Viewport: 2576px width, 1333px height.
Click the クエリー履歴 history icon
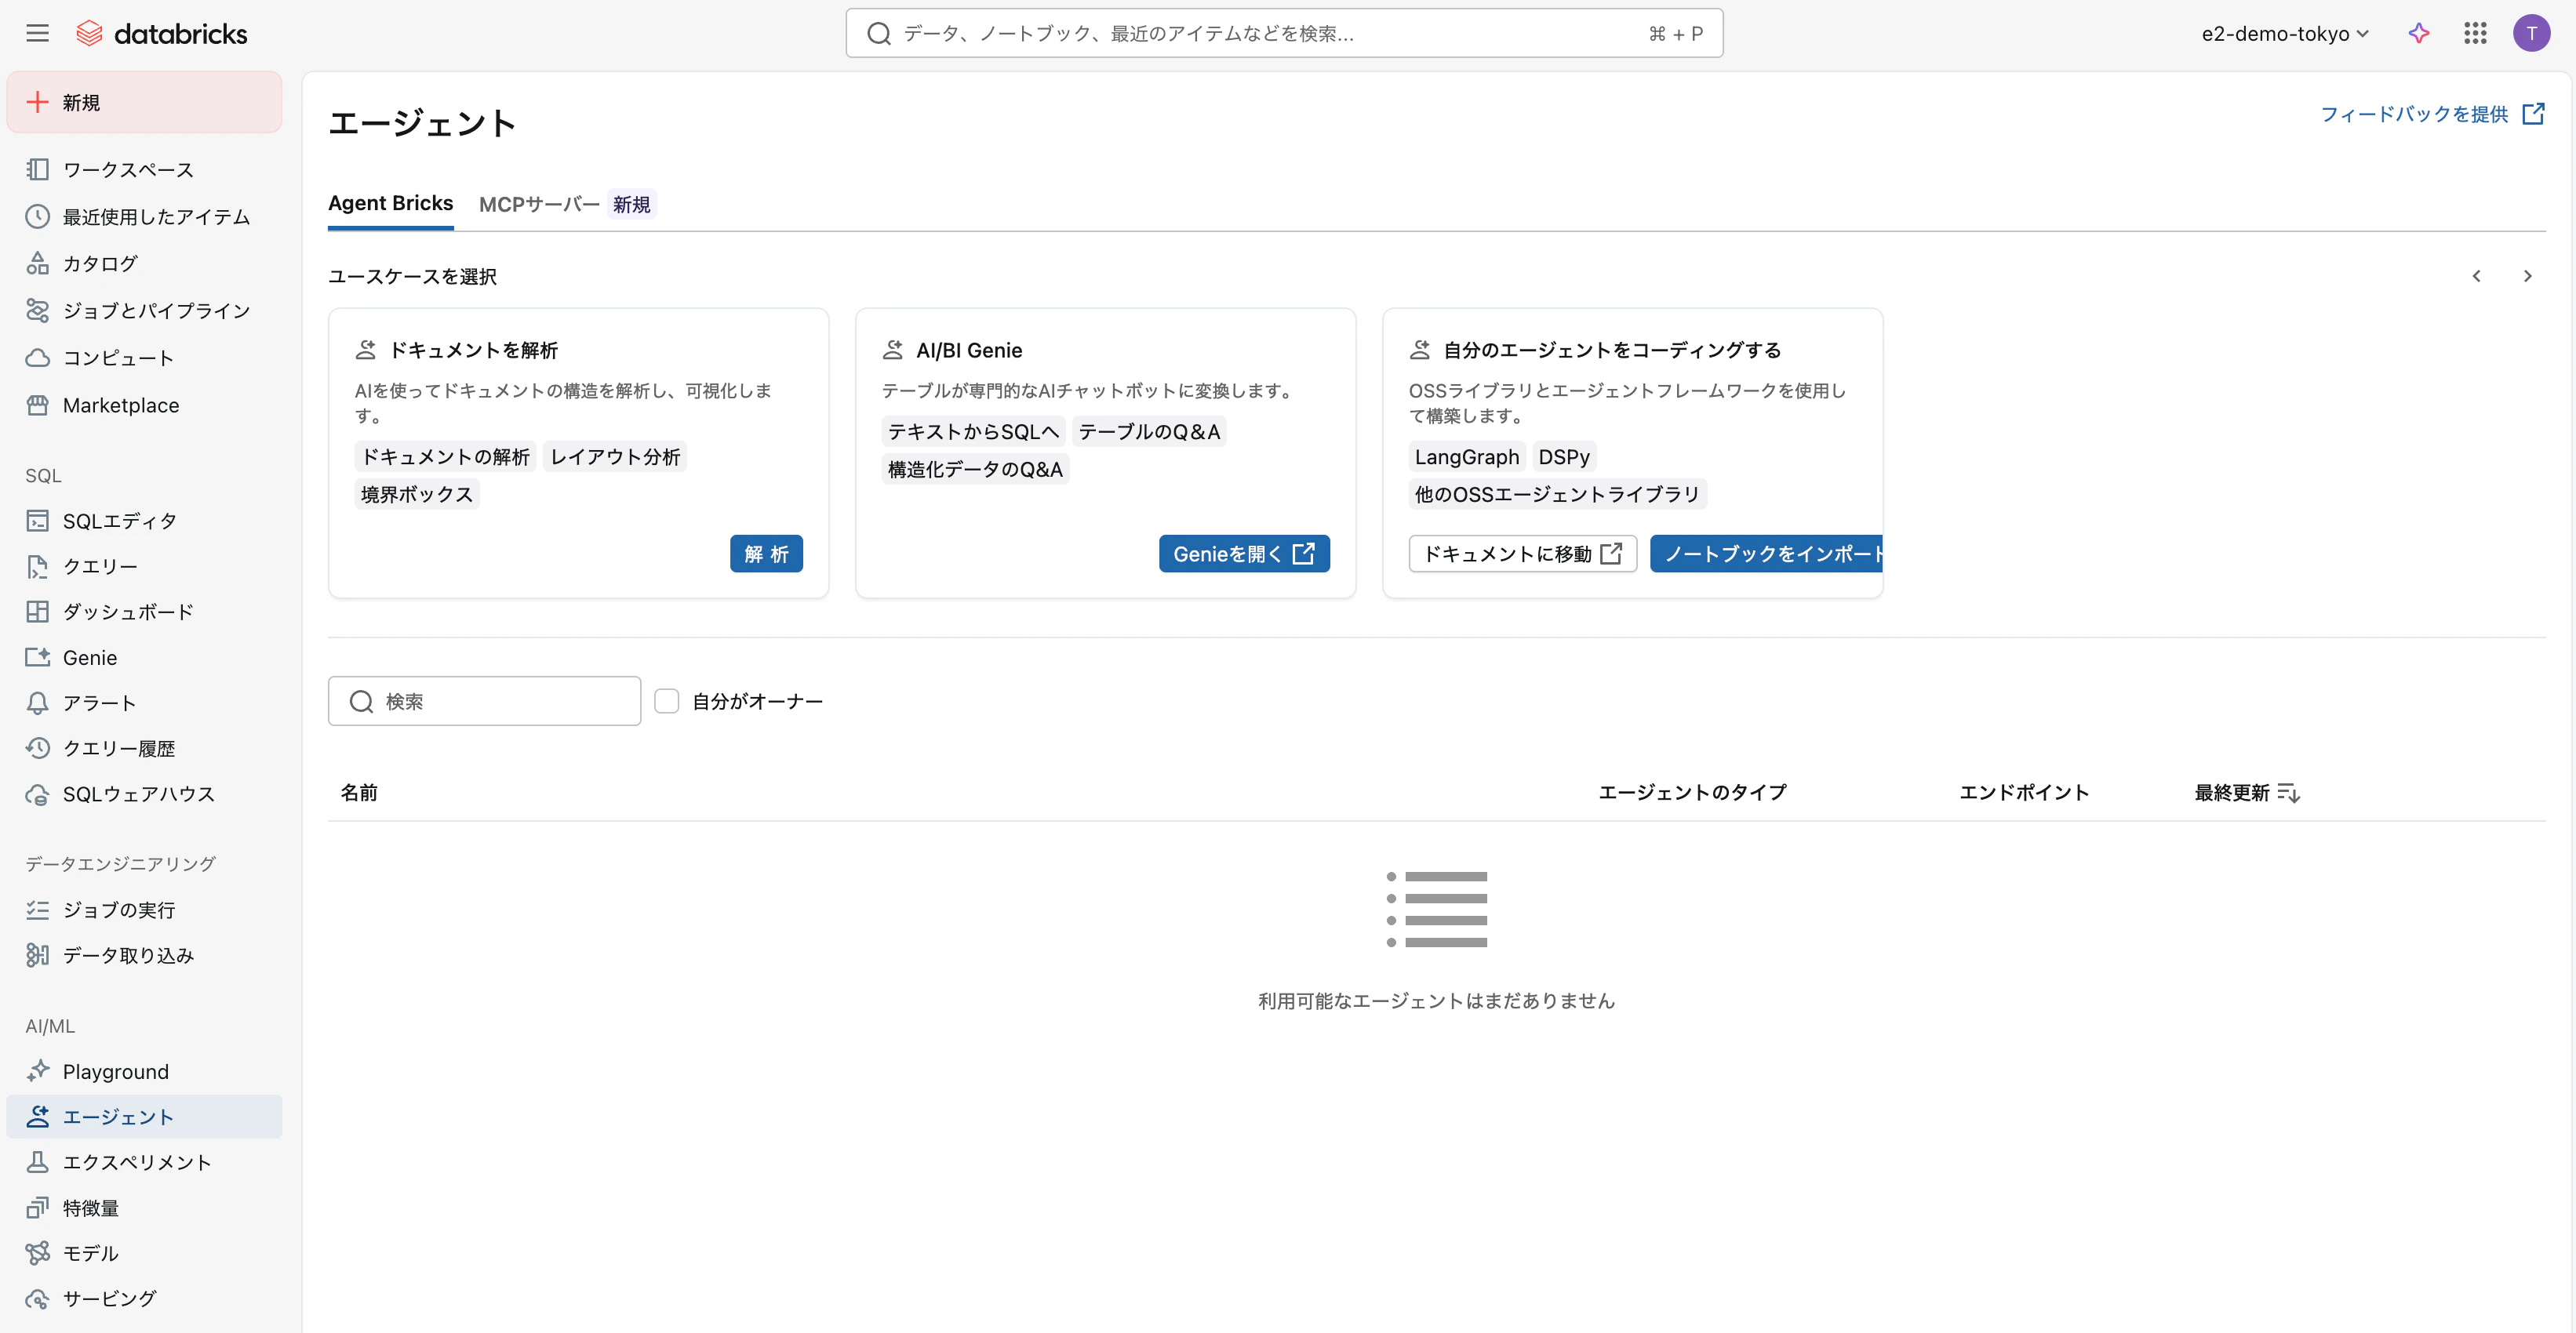tap(37, 748)
